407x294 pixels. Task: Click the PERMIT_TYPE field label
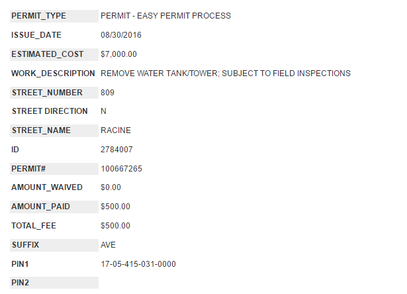point(38,15)
